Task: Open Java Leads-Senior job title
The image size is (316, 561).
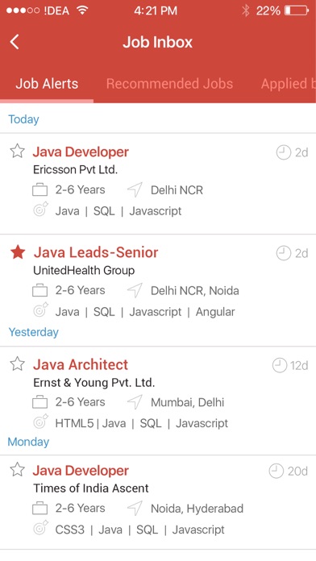Action: [x=96, y=252]
